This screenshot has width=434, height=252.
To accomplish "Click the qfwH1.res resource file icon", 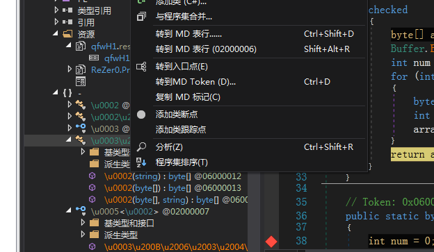I will tap(81, 46).
